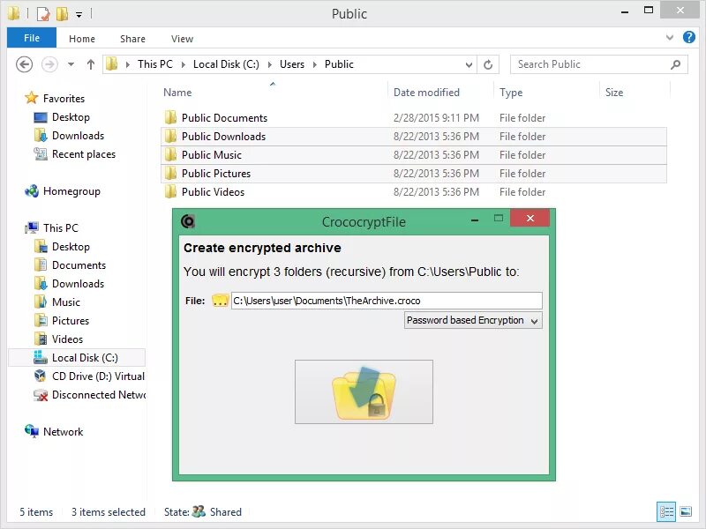
Task: Expand the address bar path dropdown
Action: pos(469,63)
